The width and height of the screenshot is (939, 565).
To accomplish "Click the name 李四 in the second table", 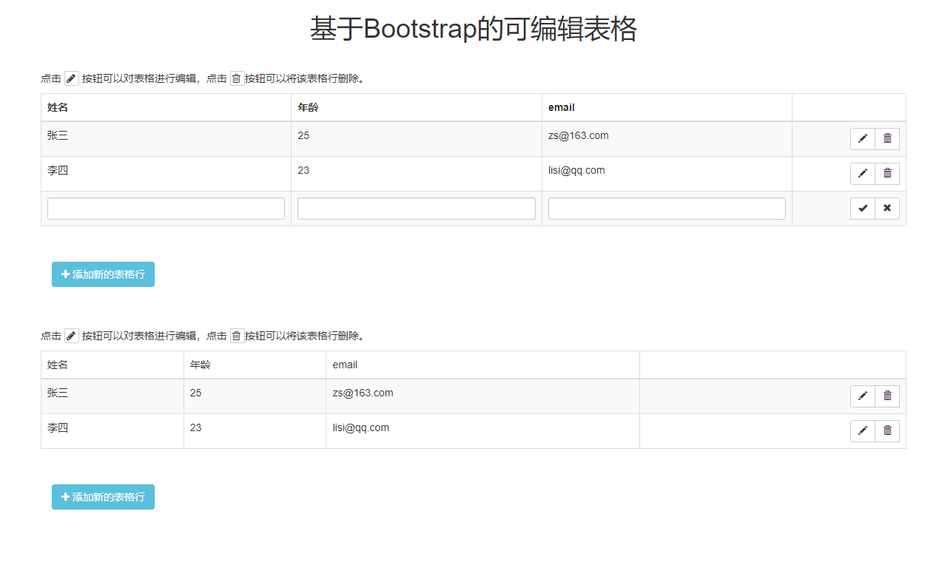I will (58, 427).
